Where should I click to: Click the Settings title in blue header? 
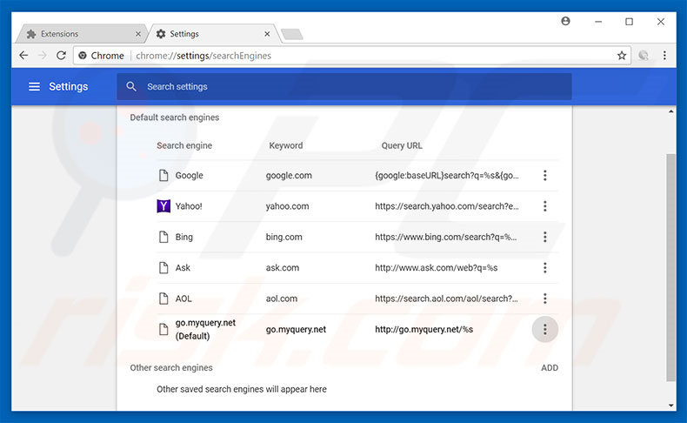click(69, 87)
